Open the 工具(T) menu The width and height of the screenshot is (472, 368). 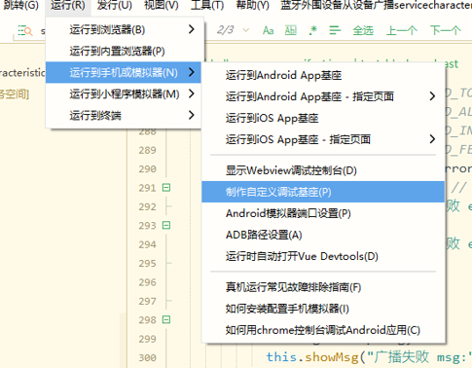click(x=207, y=6)
